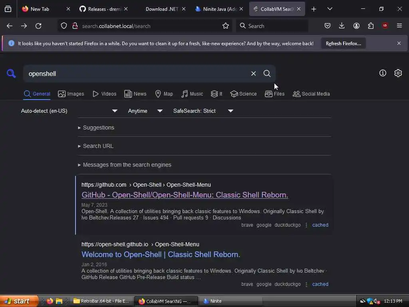Select News search category
The image size is (409, 307).
(135, 94)
